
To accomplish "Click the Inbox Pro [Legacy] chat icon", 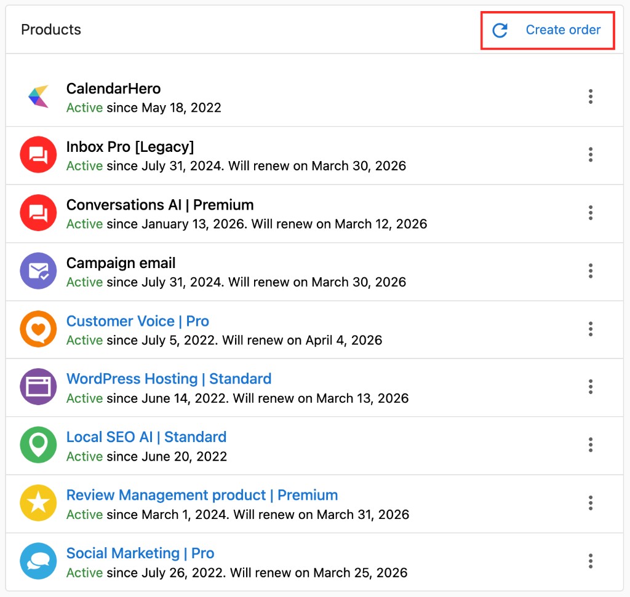I will click(38, 154).
